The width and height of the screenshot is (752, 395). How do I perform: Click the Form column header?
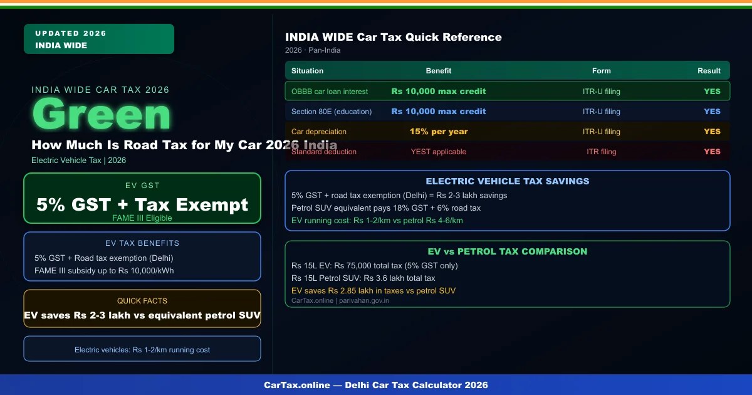pyautogui.click(x=602, y=71)
